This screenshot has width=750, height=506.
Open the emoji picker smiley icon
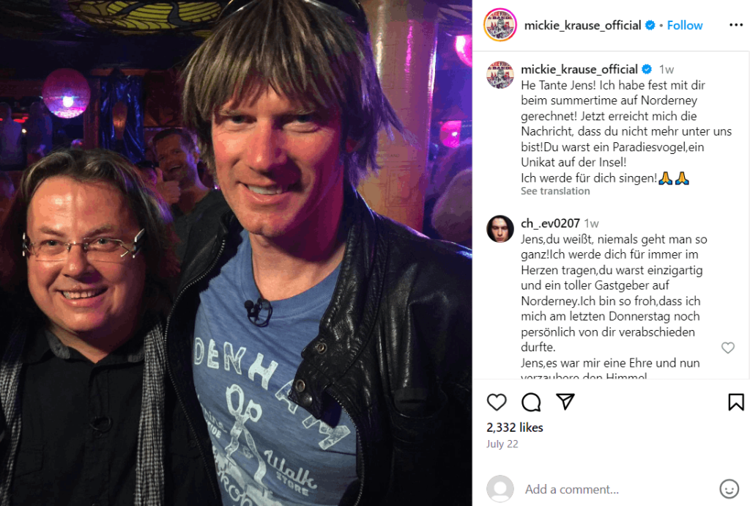point(729,488)
